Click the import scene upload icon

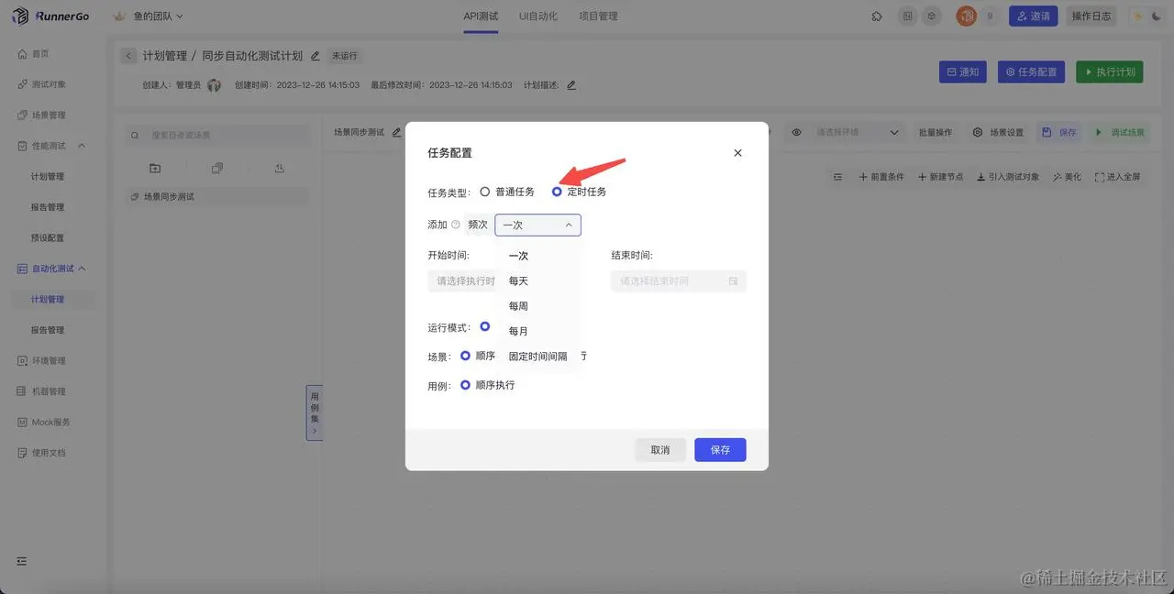tap(280, 169)
